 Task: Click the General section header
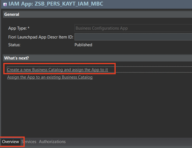tap(97, 14)
